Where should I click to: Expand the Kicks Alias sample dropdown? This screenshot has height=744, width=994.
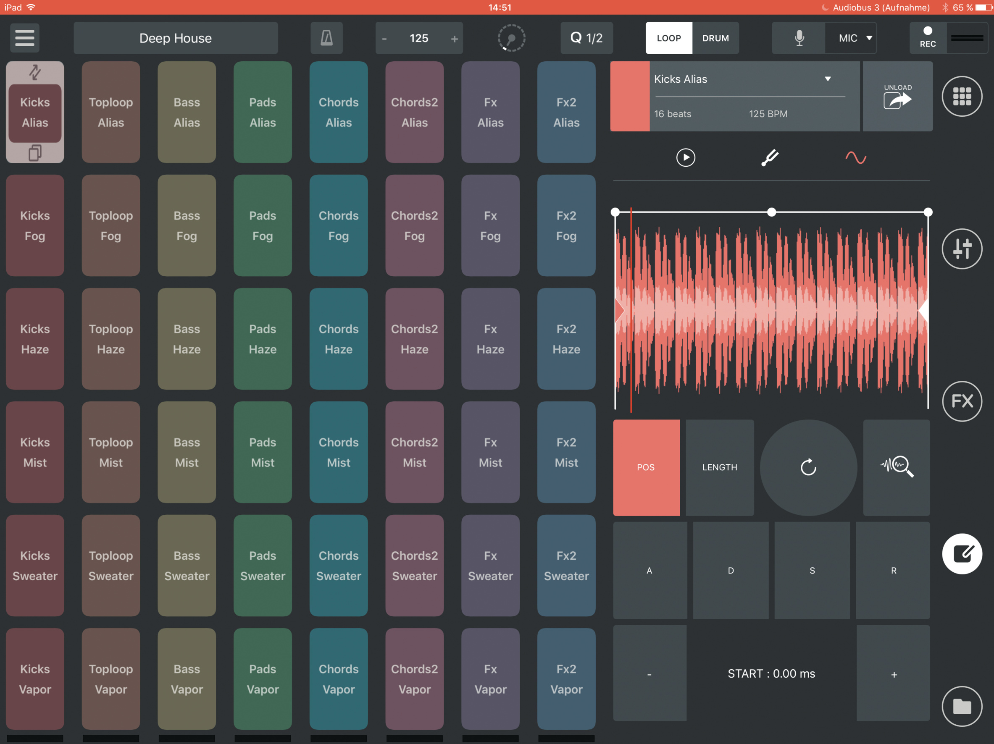click(827, 79)
